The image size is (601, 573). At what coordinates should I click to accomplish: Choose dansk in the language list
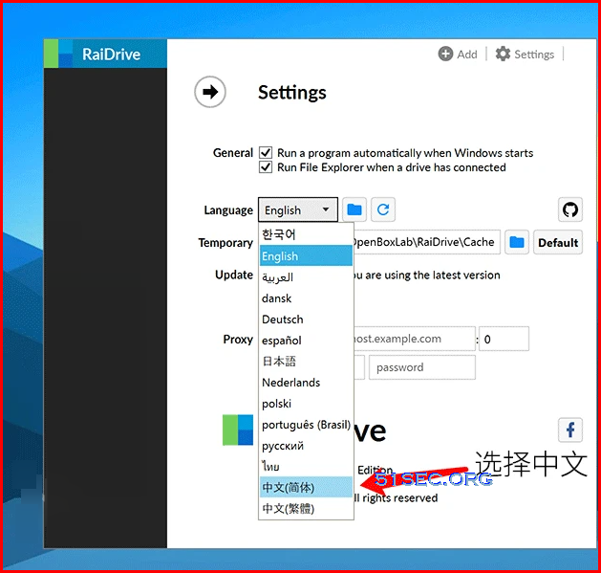[x=306, y=298]
